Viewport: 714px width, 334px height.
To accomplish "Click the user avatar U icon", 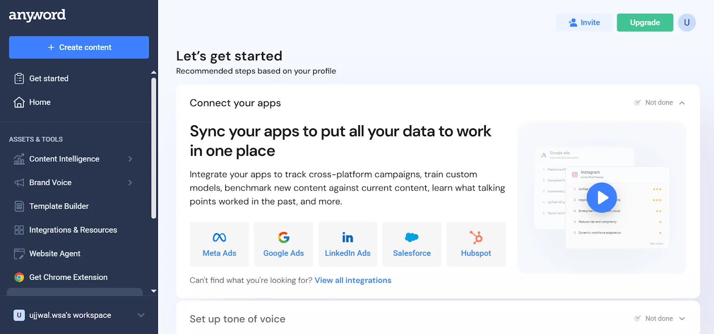I will tap(687, 22).
